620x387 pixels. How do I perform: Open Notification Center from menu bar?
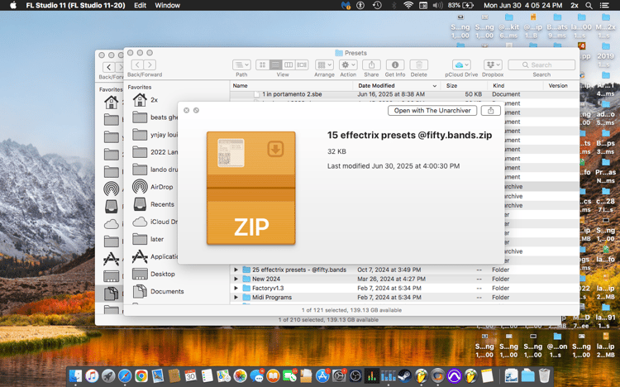tap(604, 6)
